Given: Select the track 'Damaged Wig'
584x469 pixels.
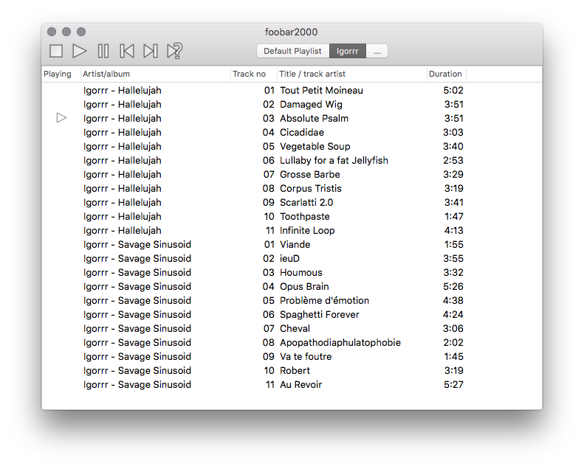Looking at the screenshot, I should pyautogui.click(x=311, y=105).
